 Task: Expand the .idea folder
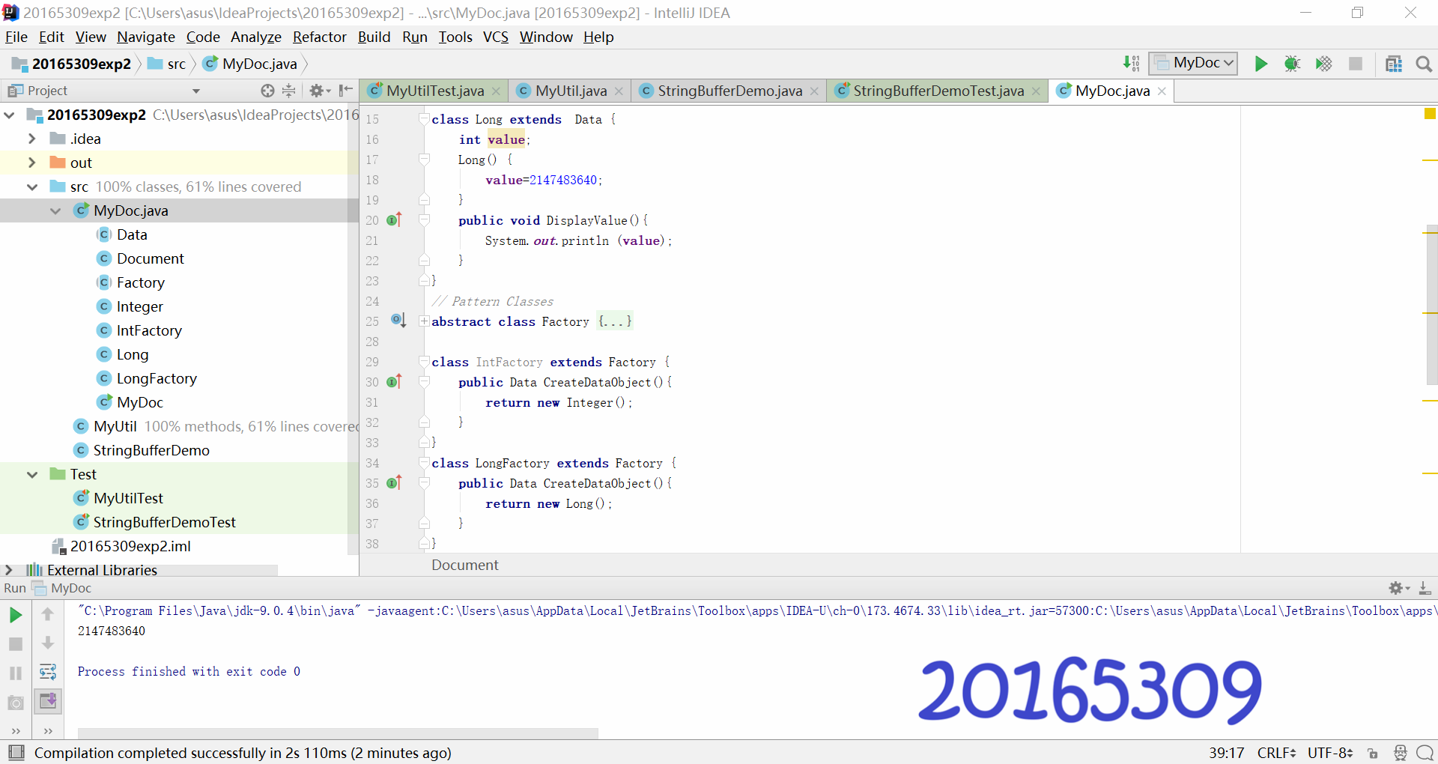tap(31, 139)
